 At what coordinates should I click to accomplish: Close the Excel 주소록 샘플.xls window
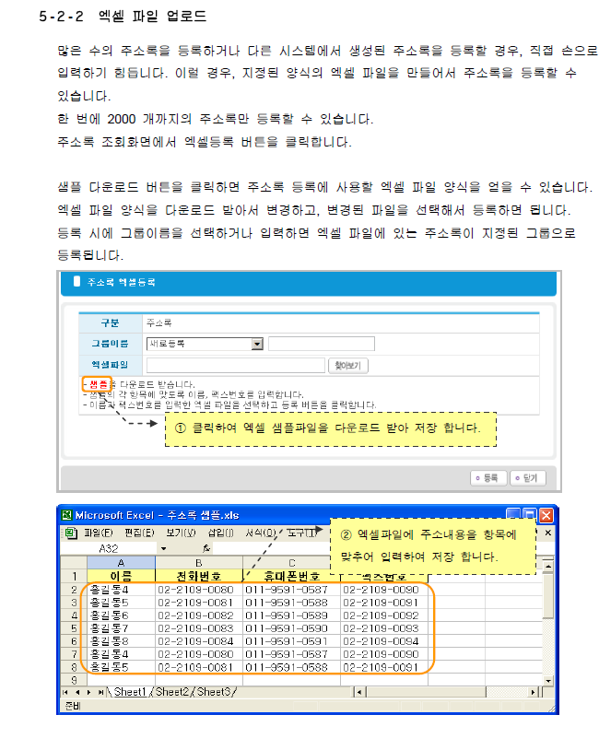tap(546, 515)
